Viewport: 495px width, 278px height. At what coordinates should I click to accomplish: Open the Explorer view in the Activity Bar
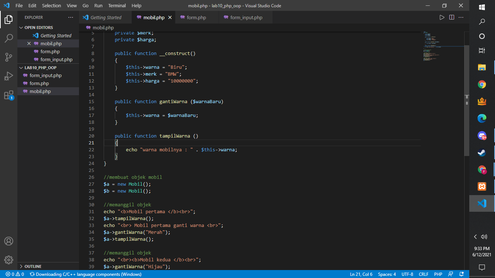[x=8, y=20]
